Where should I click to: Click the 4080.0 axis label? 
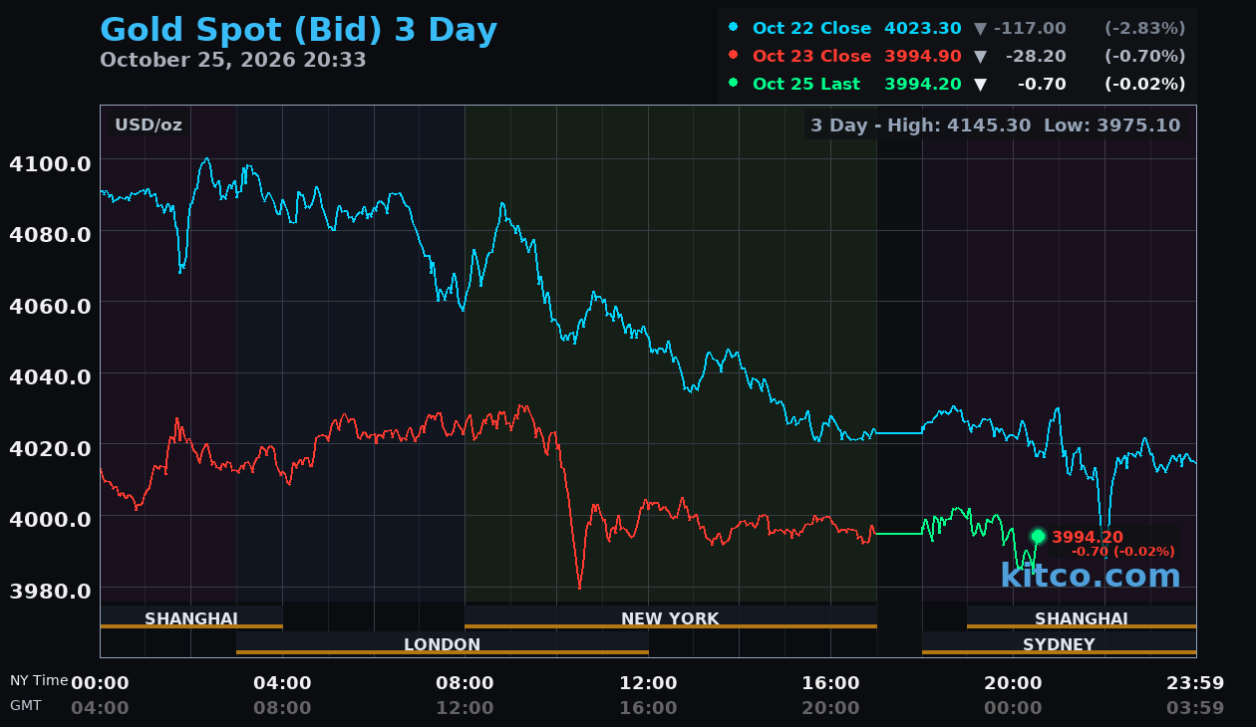click(x=50, y=233)
